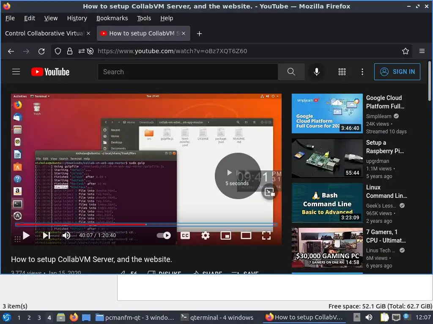The width and height of the screenshot is (433, 324).
Task: Open the Bookmarks menu
Action: click(112, 18)
